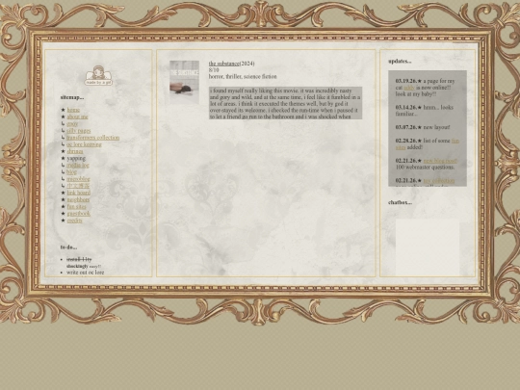Go to the home page in sitemap
This screenshot has height=390, width=520.
point(73,110)
